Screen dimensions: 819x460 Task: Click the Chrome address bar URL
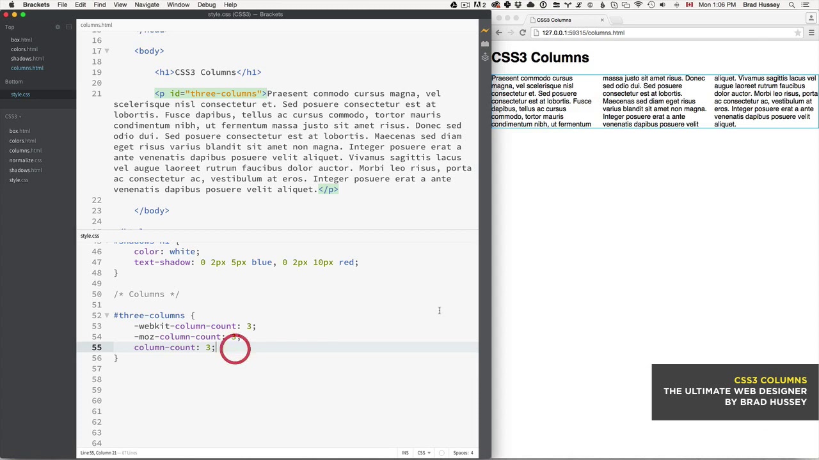click(x=583, y=33)
